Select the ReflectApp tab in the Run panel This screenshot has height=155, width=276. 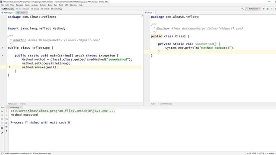point(15,107)
